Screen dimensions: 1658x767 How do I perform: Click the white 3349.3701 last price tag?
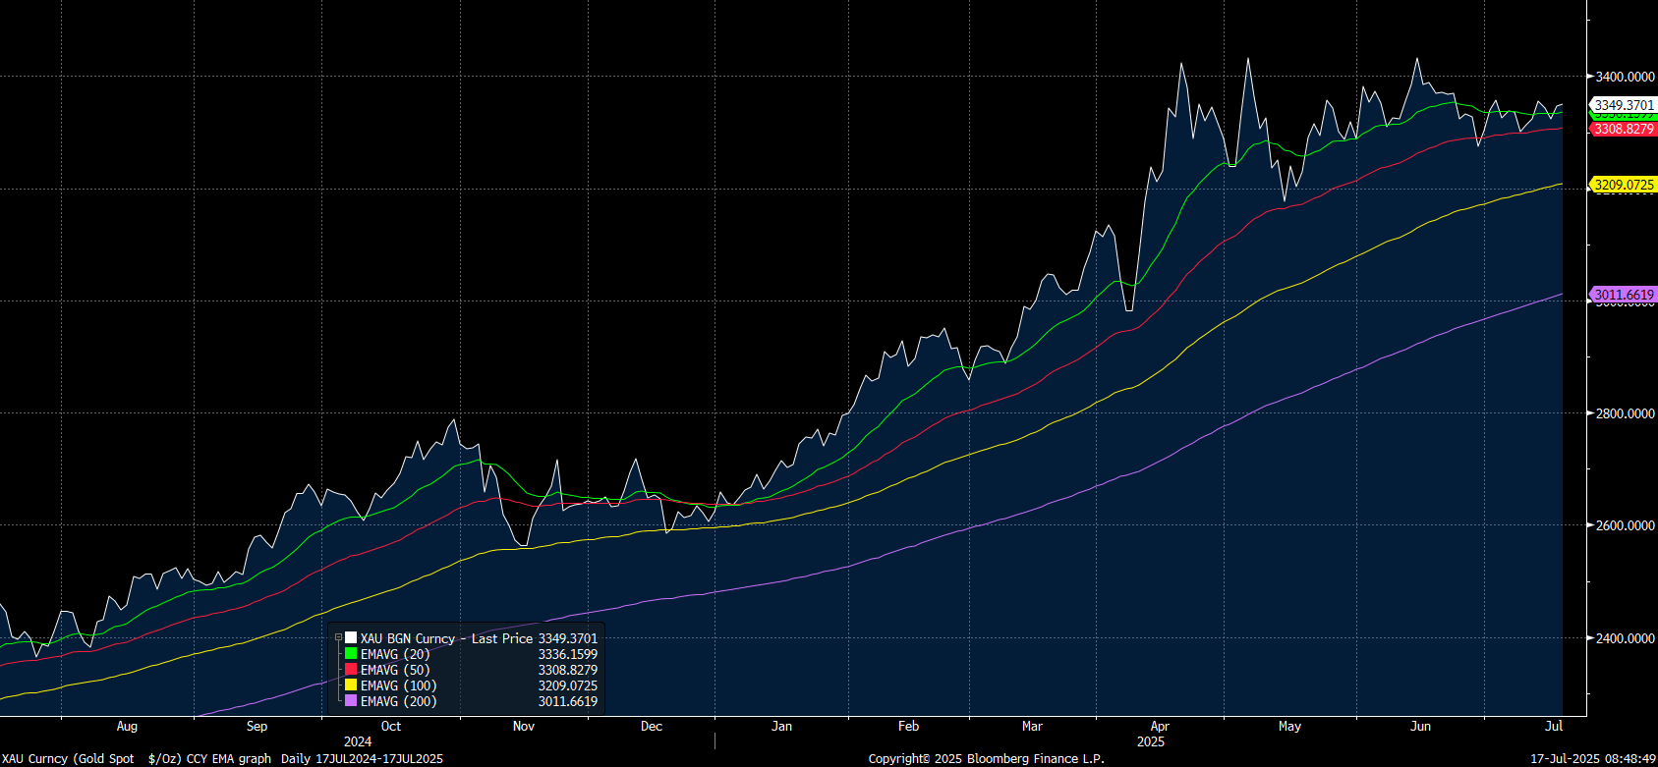[x=1624, y=105]
